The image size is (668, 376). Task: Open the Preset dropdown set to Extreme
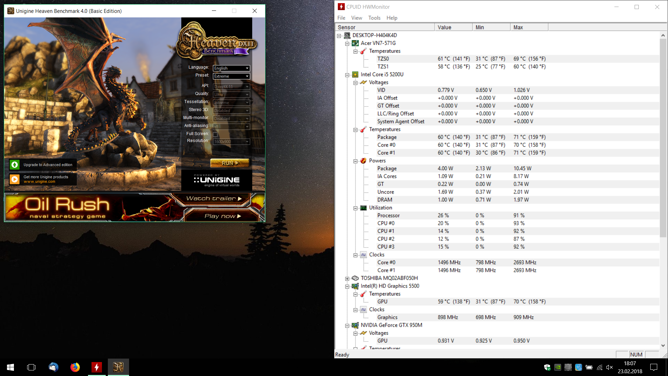231,76
